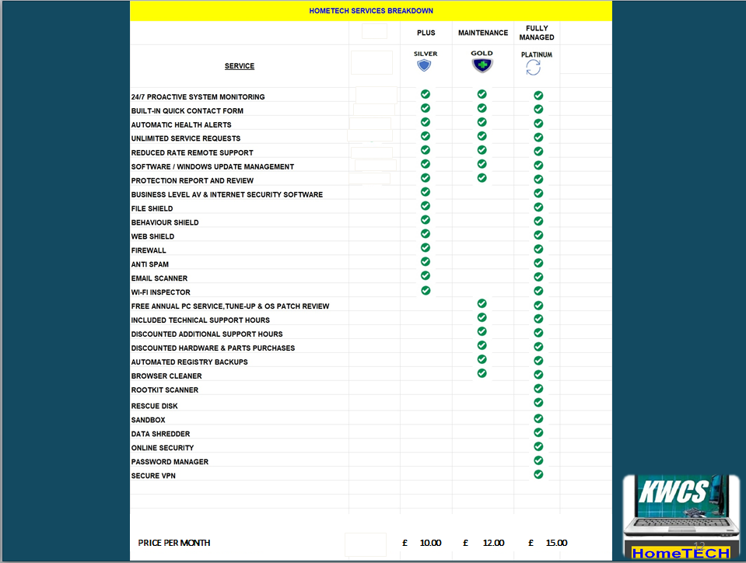Click the Silver checkmark for Firewall
This screenshot has width=746, height=563.
(x=426, y=249)
